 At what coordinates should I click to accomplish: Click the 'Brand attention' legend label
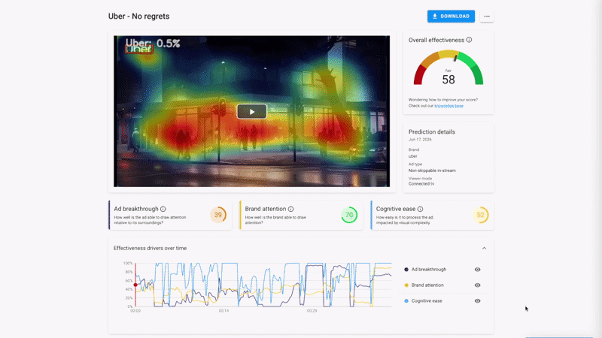click(427, 285)
